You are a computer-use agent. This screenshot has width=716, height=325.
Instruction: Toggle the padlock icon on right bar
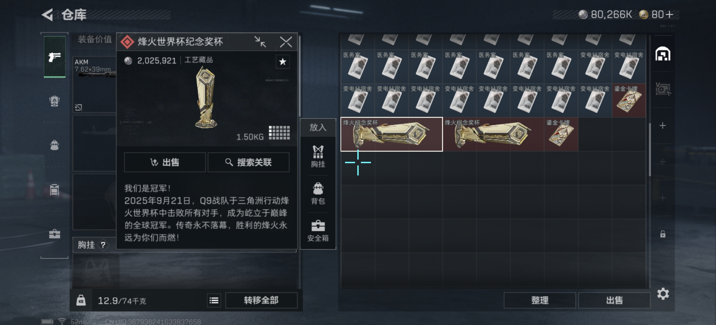(663, 234)
